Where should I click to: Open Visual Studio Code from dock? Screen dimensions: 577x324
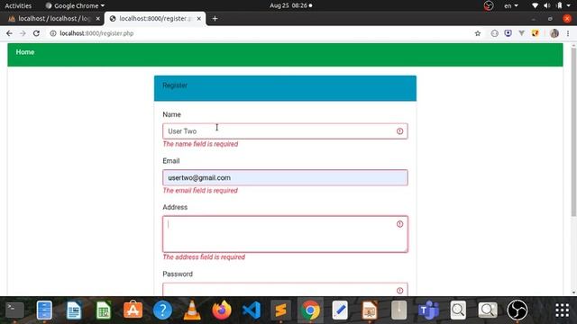(252, 310)
